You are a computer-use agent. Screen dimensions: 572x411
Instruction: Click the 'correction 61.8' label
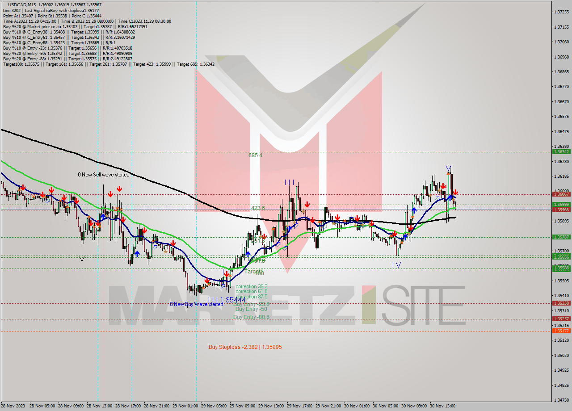click(x=252, y=291)
